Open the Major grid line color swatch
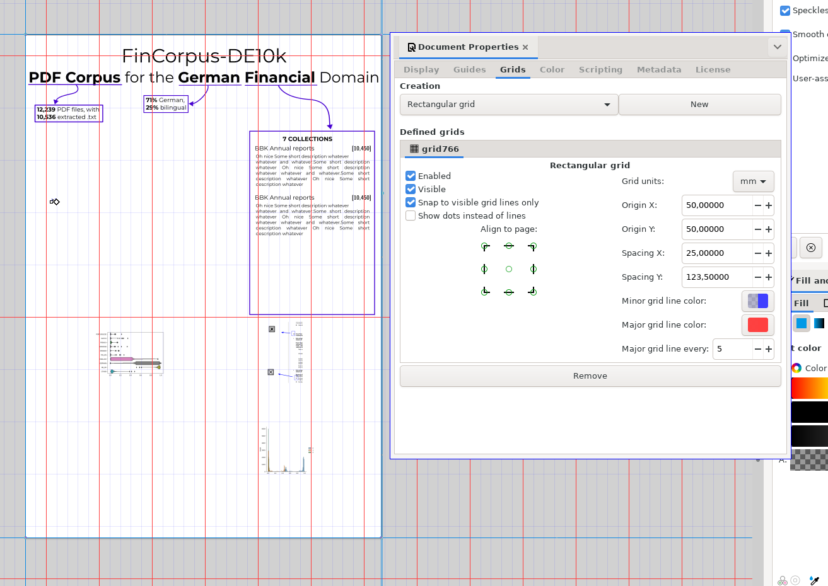Image resolution: width=828 pixels, height=586 pixels. click(757, 325)
